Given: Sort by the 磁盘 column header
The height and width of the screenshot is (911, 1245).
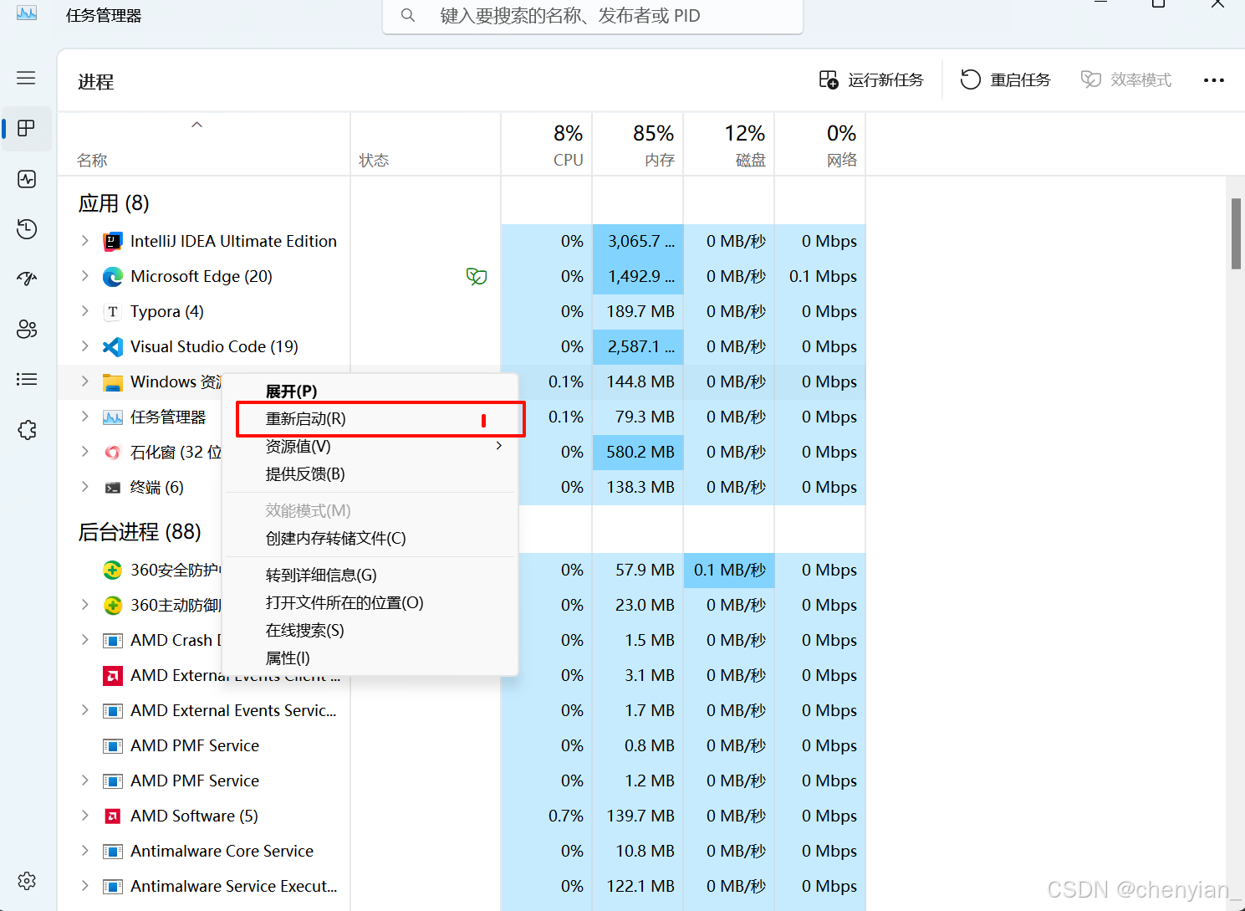Looking at the screenshot, I should click(x=729, y=145).
